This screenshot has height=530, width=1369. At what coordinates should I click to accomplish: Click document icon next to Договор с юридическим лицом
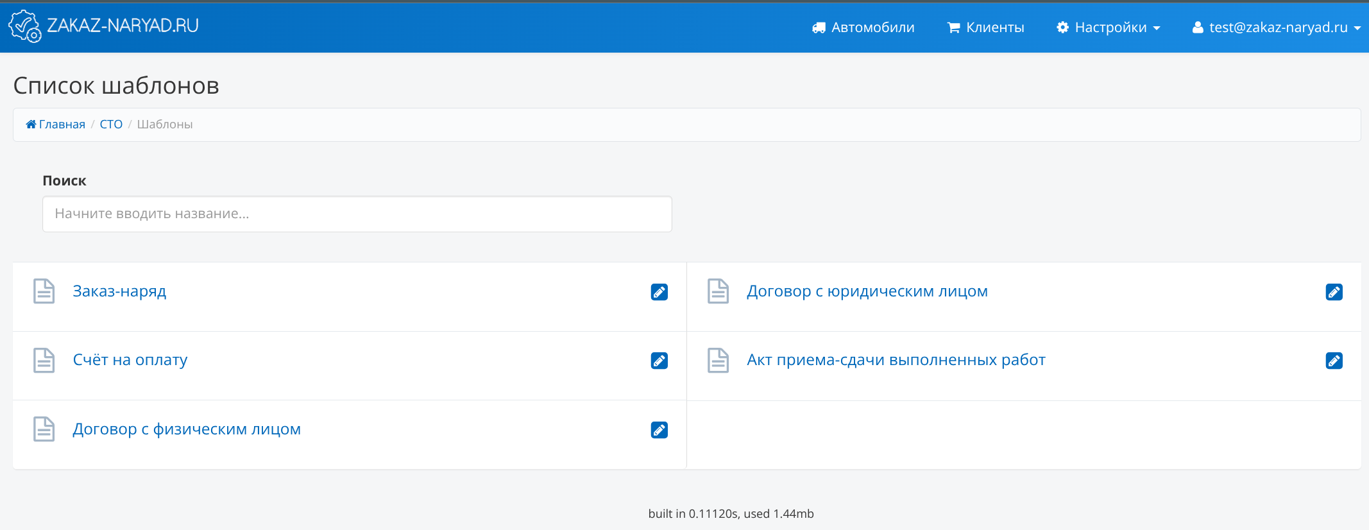click(x=718, y=291)
